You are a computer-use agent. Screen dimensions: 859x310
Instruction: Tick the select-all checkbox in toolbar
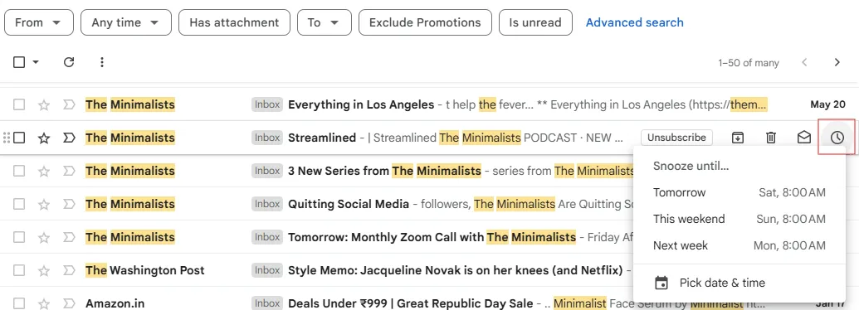[x=19, y=62]
